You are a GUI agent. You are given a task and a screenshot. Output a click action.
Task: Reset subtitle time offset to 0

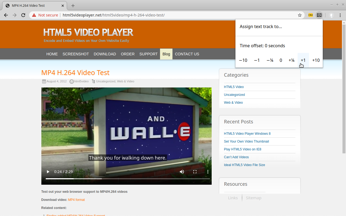[x=281, y=60]
